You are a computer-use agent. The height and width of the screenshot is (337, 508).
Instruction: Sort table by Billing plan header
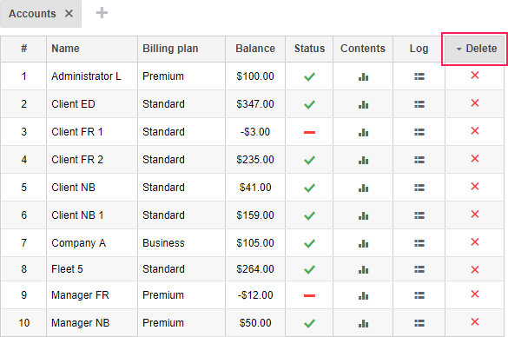click(170, 49)
